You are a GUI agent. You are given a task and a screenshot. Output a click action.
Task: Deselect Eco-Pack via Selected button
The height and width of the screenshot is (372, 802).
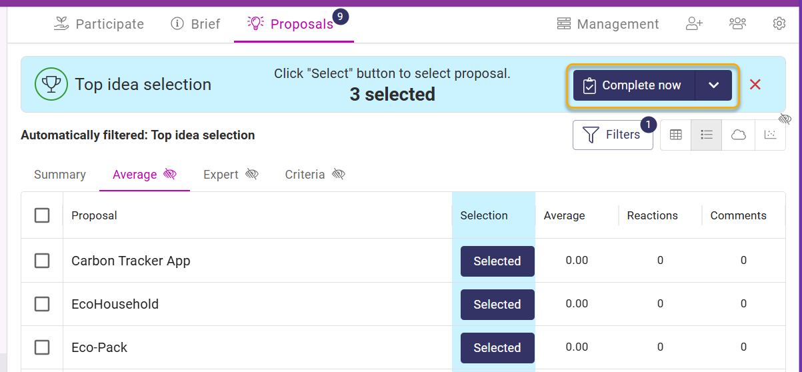(x=497, y=347)
